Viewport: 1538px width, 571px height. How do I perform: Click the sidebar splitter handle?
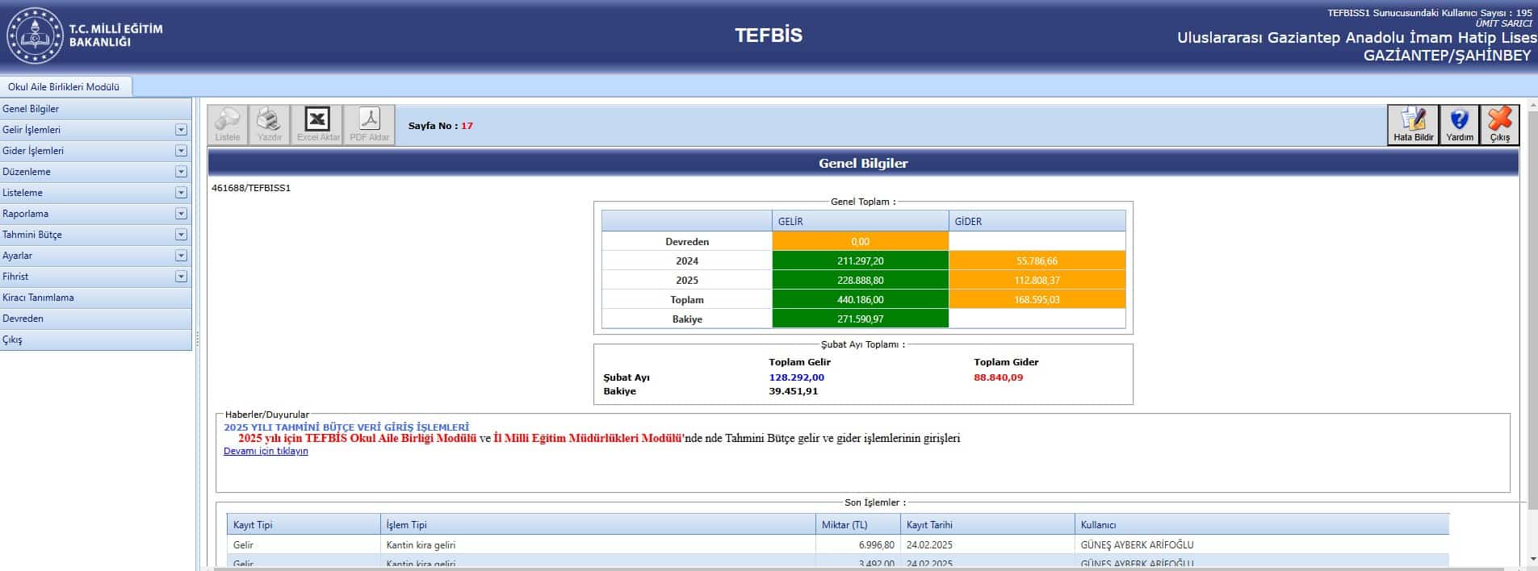coord(197,339)
